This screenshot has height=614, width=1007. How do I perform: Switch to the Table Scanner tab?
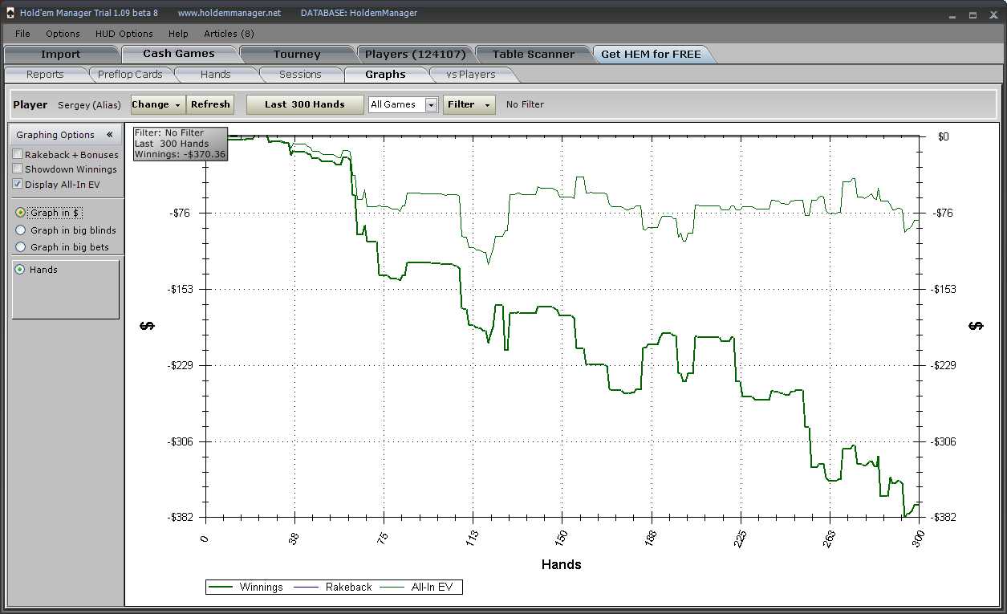click(533, 55)
